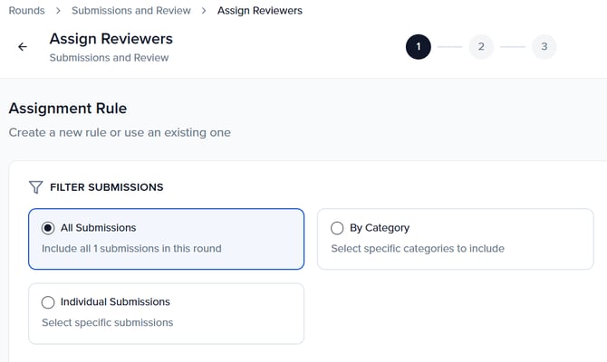Click the Assignment Rule heading
Screen dimensions: 607x362
click(x=68, y=109)
